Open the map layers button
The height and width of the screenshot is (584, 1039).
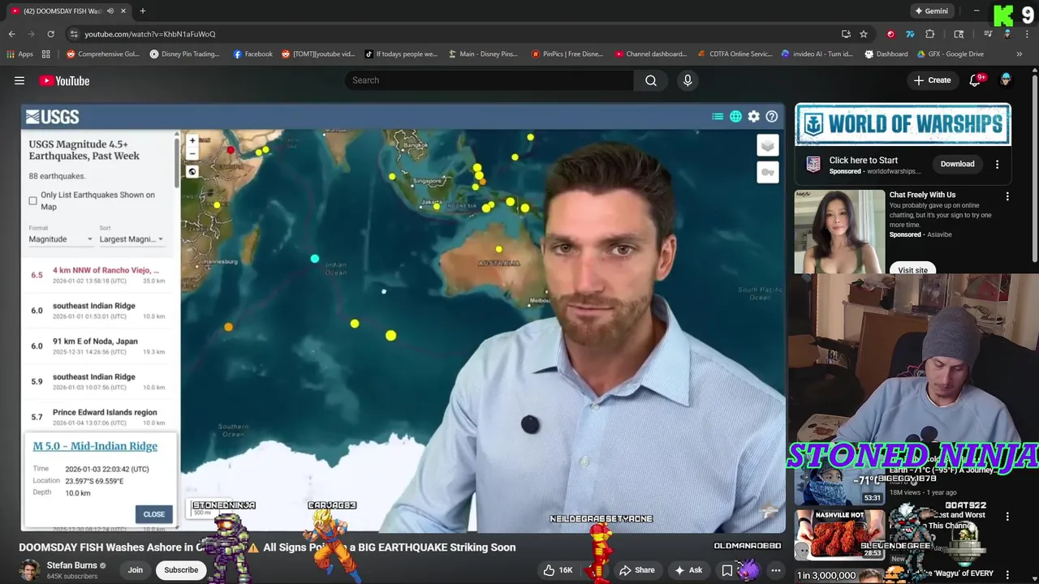(767, 146)
